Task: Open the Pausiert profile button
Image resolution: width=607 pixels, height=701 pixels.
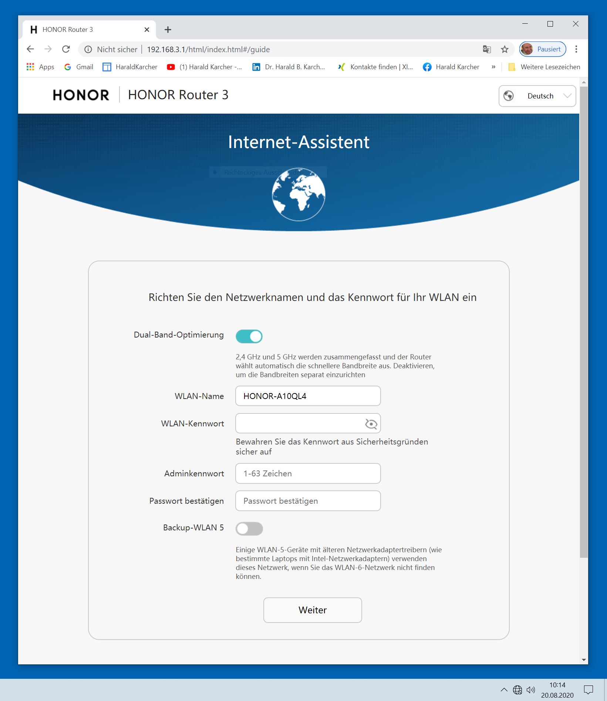Action: click(543, 49)
